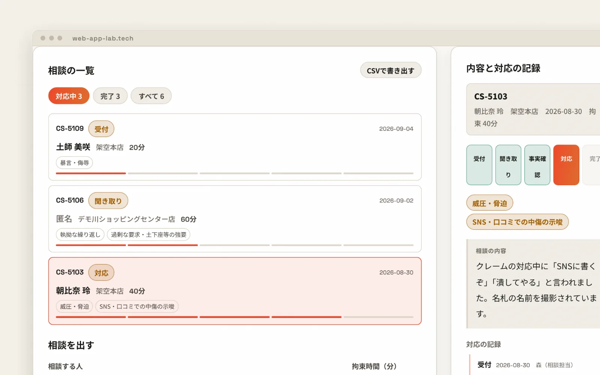This screenshot has height=375, width=600.
Task: Click the CSVで書き出す export button
Action: point(391,70)
